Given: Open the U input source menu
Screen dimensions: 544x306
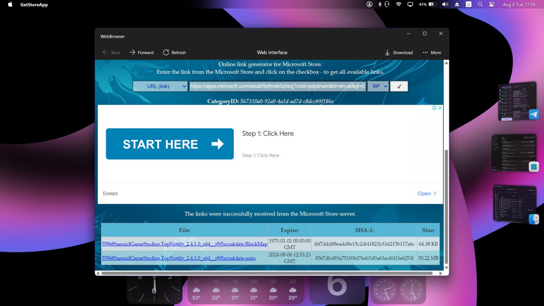Looking at the screenshot, I should point(469,4).
